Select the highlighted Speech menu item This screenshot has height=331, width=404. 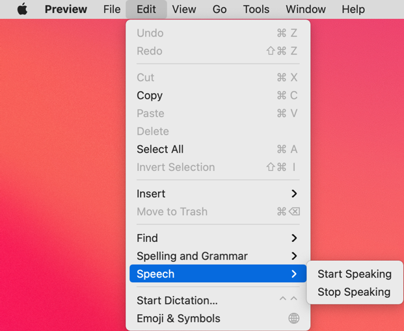point(218,274)
